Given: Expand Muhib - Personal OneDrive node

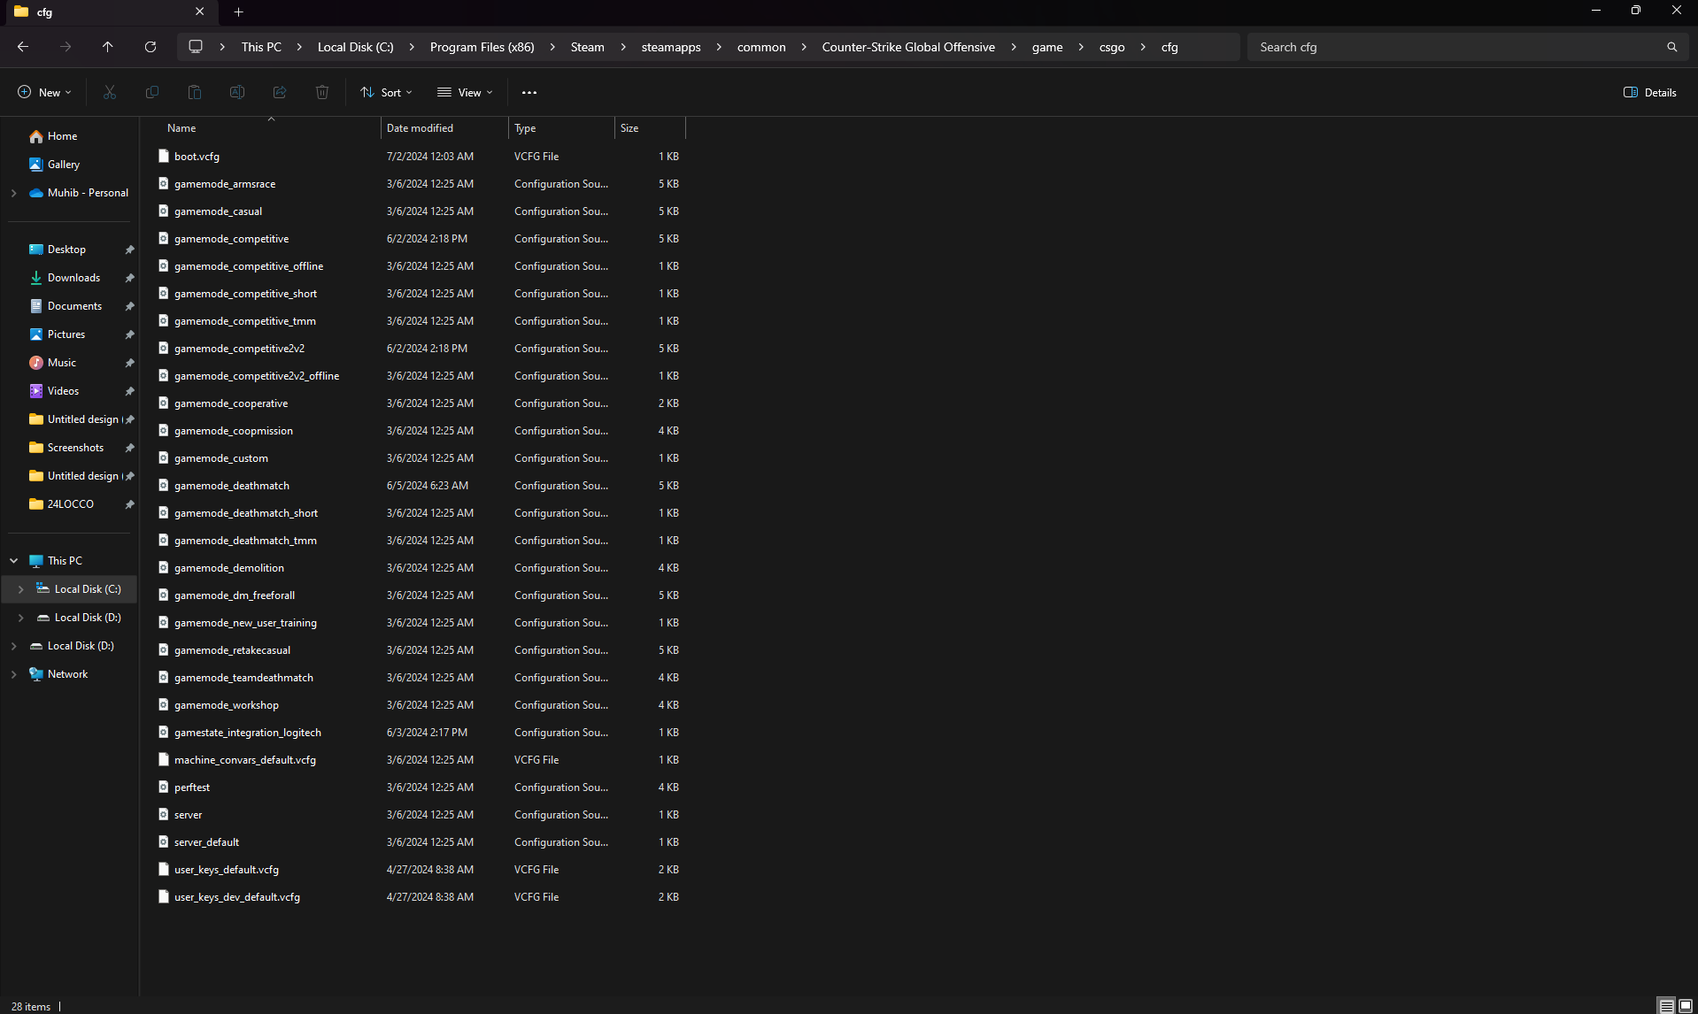Looking at the screenshot, I should (14, 193).
